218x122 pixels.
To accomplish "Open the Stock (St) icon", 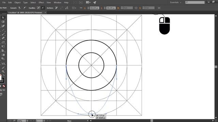I will coord(81,2).
